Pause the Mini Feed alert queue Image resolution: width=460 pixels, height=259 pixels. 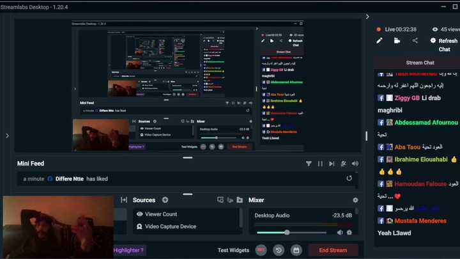coord(320,164)
